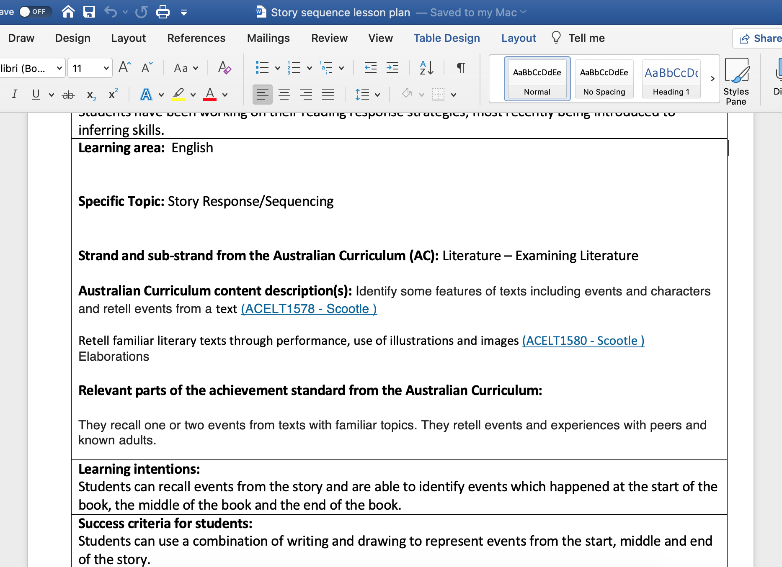
Task: Apply italic formatting
Action: click(x=15, y=94)
